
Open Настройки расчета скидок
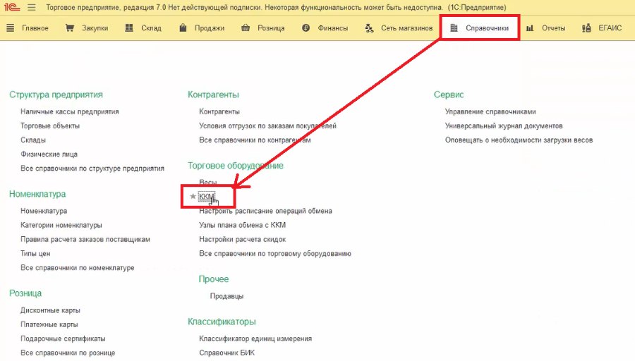[x=242, y=239]
